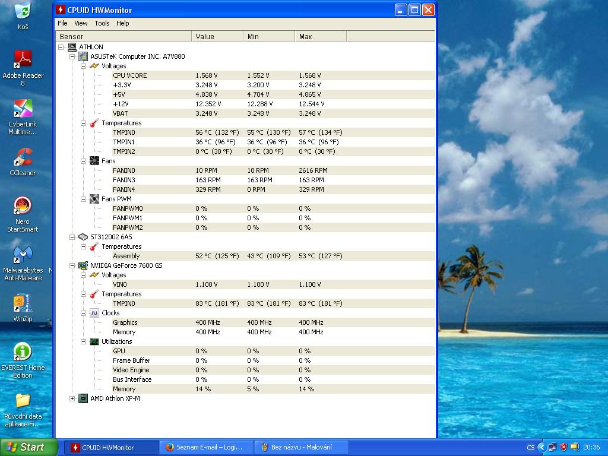Collapse the ST312002 6AS drive node
This screenshot has width=608, height=456.
[72, 237]
